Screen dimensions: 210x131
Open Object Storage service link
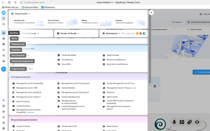[113, 55]
